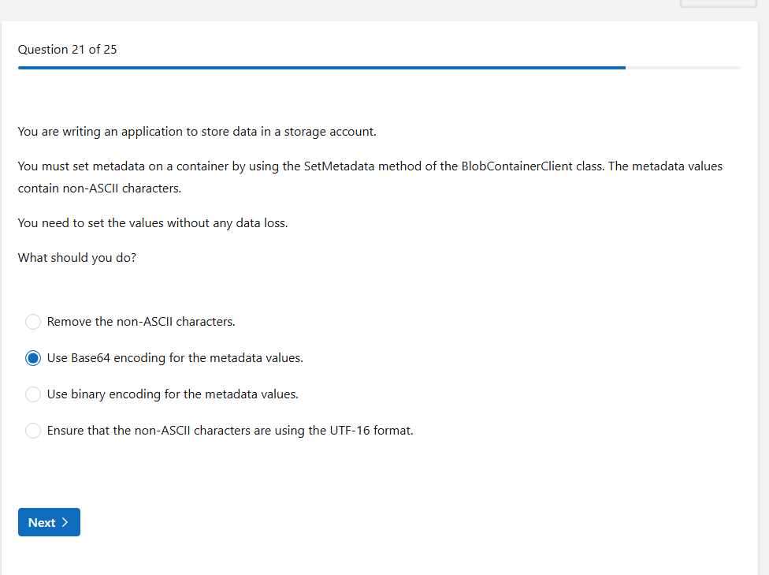
Task: Click the partially visible button at top right
Action: [x=718, y=3]
